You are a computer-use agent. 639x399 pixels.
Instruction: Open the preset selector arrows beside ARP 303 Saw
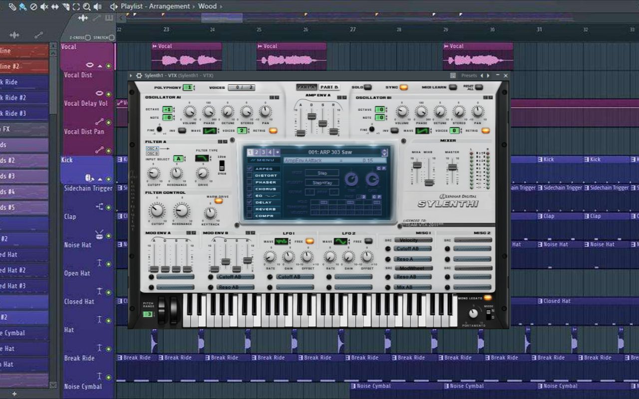384,153
